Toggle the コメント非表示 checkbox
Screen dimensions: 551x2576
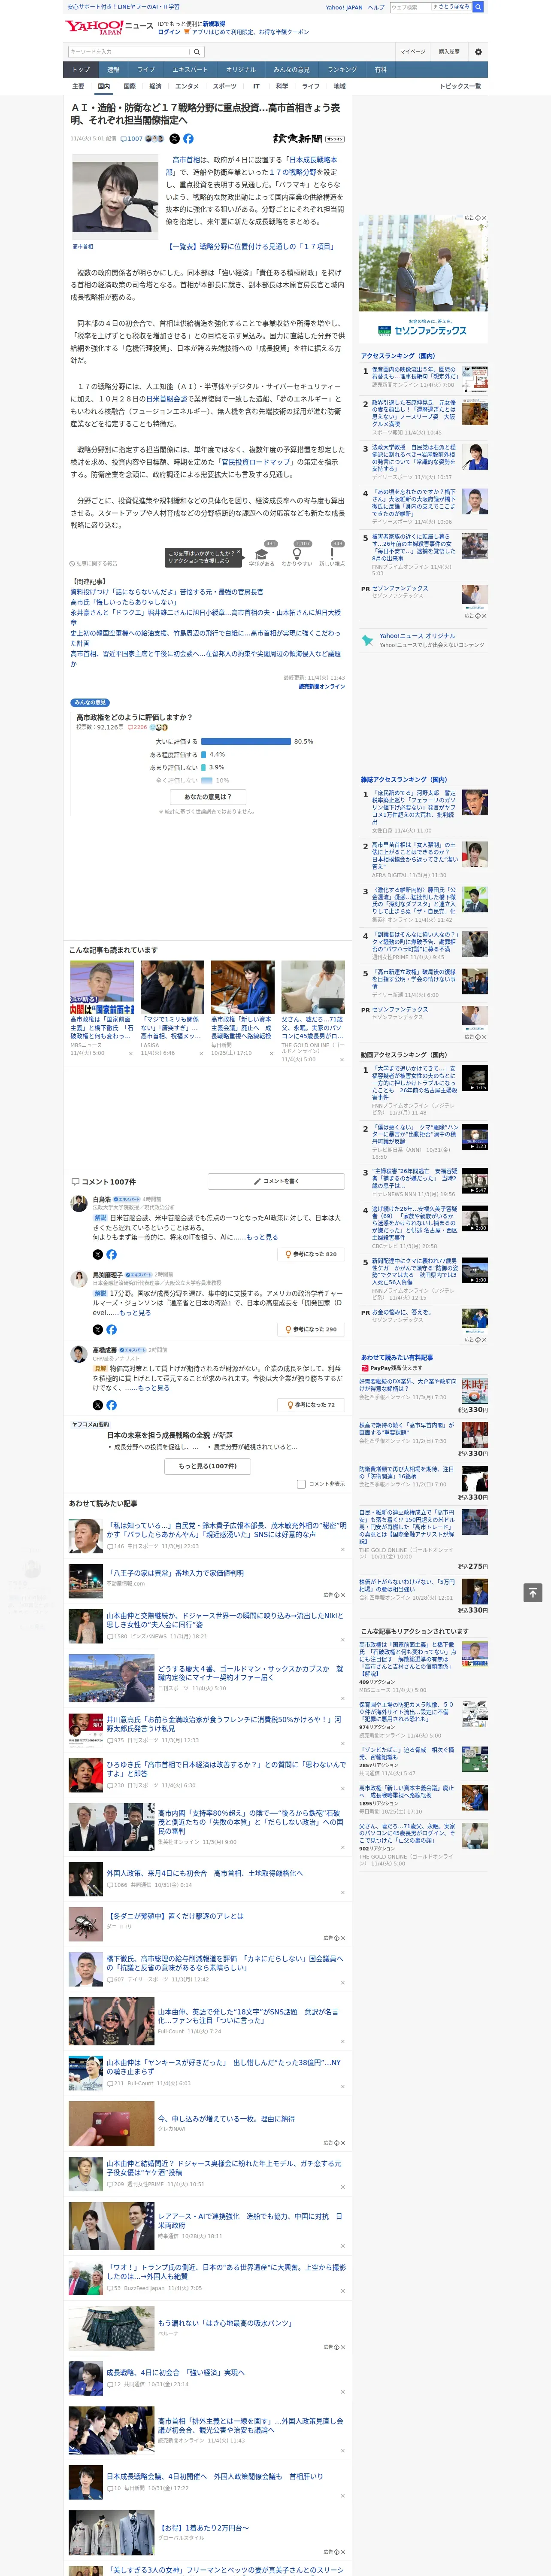pyautogui.click(x=301, y=1484)
